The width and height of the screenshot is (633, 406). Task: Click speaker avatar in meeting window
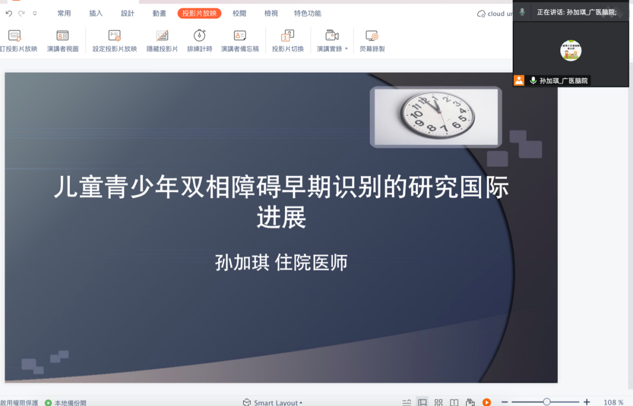pyautogui.click(x=571, y=51)
